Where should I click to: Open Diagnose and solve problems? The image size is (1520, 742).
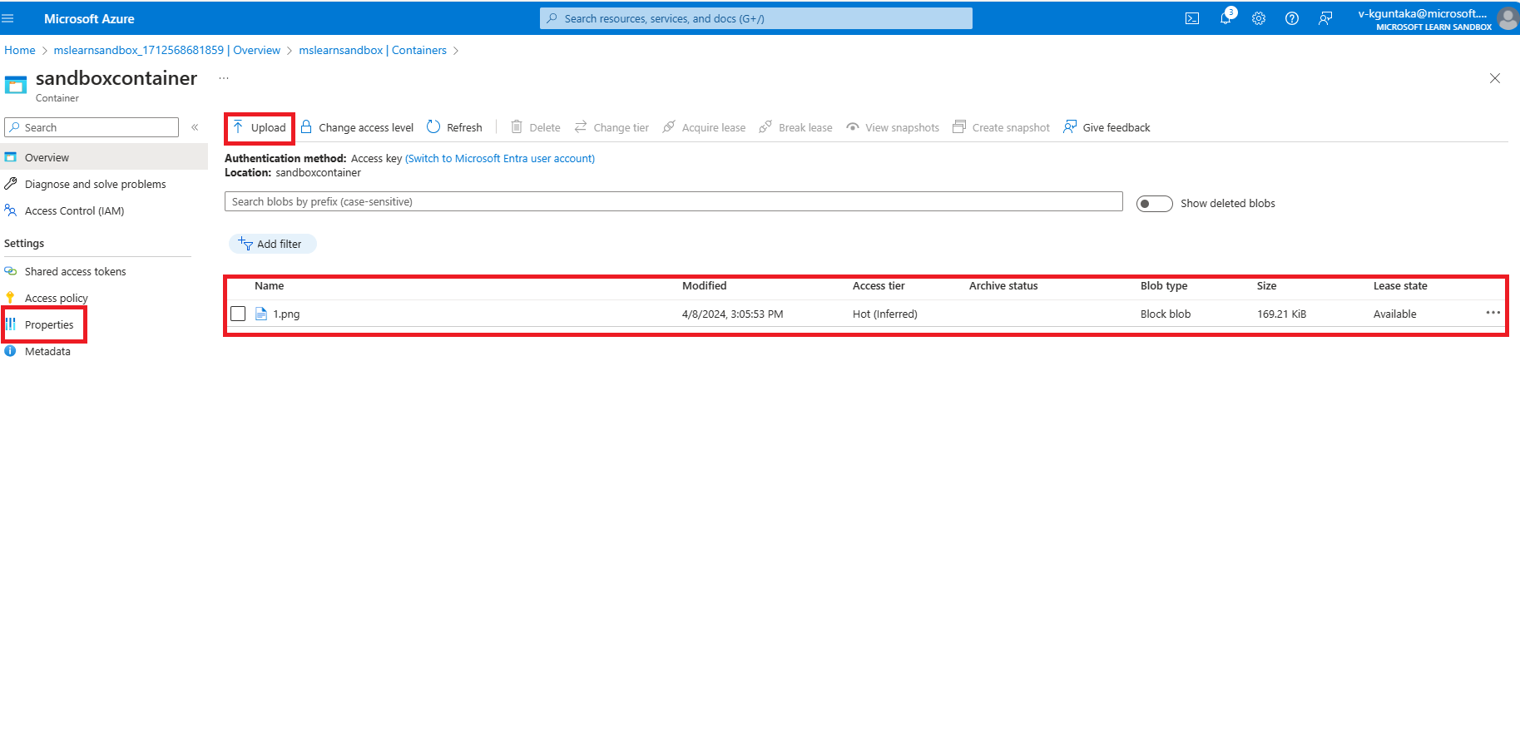[95, 184]
